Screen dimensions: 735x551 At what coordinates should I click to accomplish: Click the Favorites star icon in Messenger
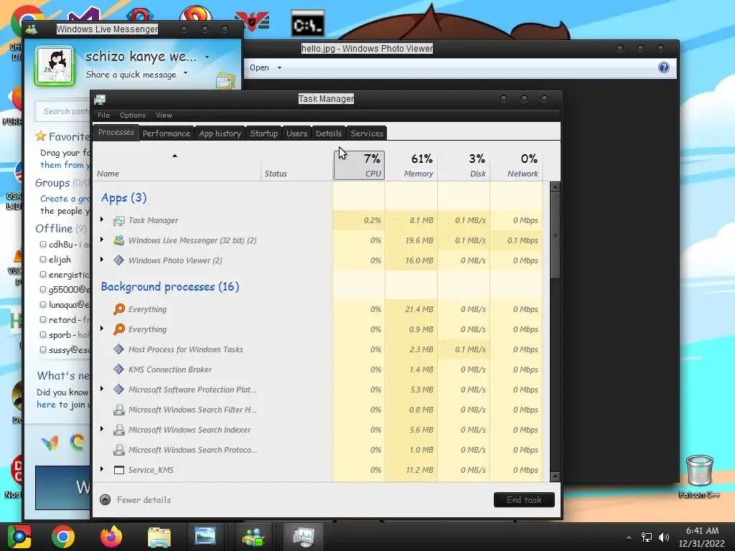coord(41,136)
